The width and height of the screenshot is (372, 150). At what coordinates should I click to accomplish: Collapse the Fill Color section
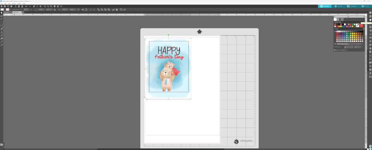335,29
